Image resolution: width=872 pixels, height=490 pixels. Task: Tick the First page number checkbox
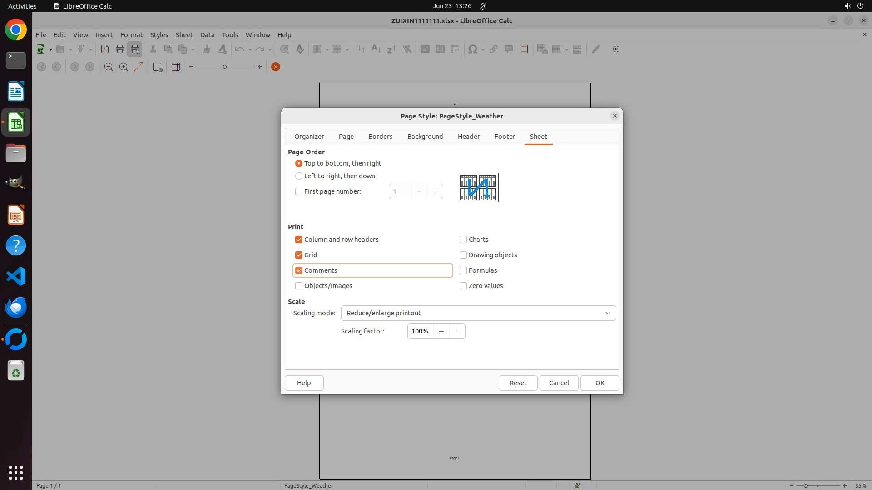pyautogui.click(x=299, y=191)
